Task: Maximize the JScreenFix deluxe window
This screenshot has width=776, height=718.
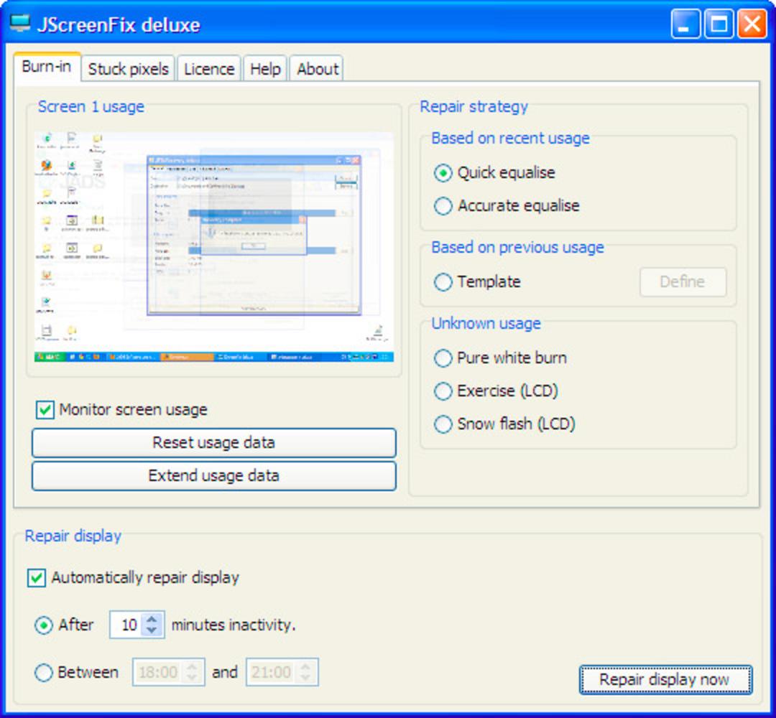Action: click(x=719, y=23)
